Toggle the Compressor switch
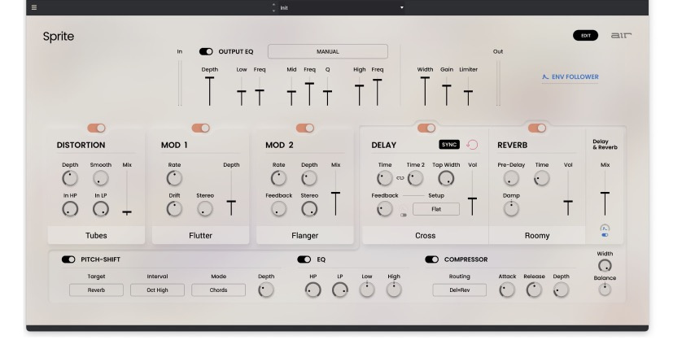682x353 pixels. [x=432, y=259]
